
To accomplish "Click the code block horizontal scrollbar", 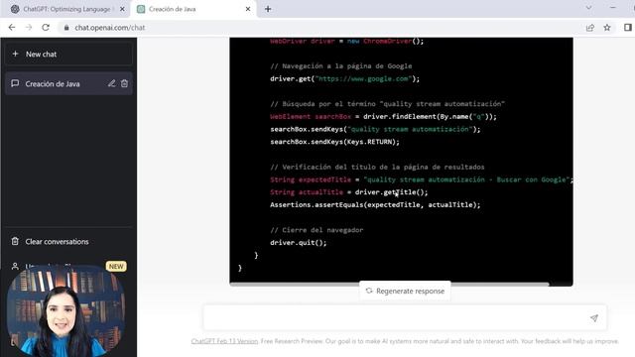I will pyautogui.click(x=389, y=285).
